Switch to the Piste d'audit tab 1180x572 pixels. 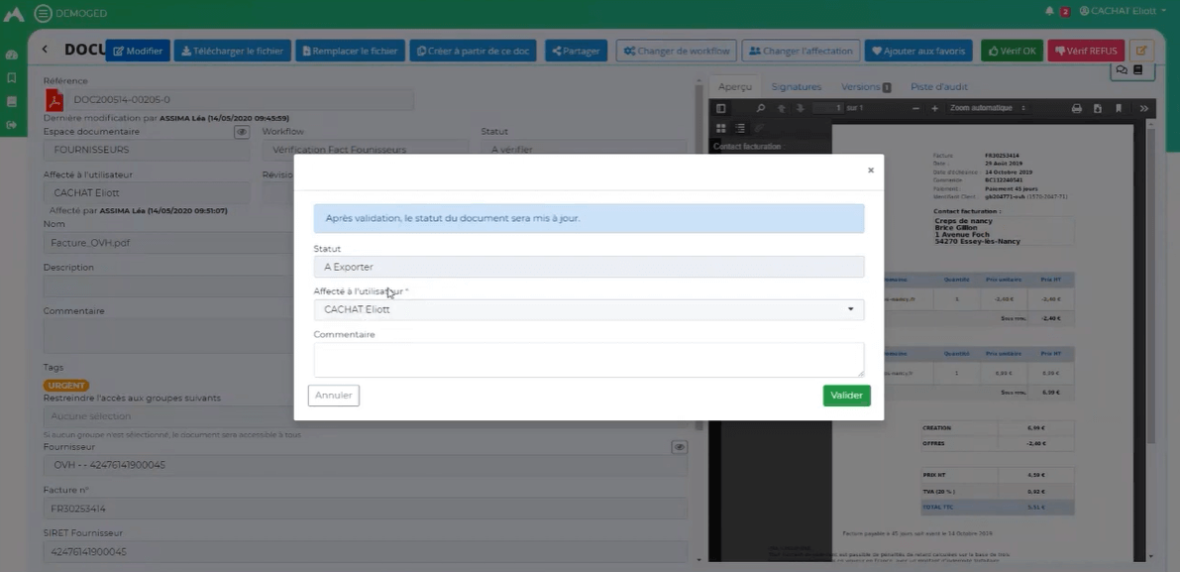[939, 86]
